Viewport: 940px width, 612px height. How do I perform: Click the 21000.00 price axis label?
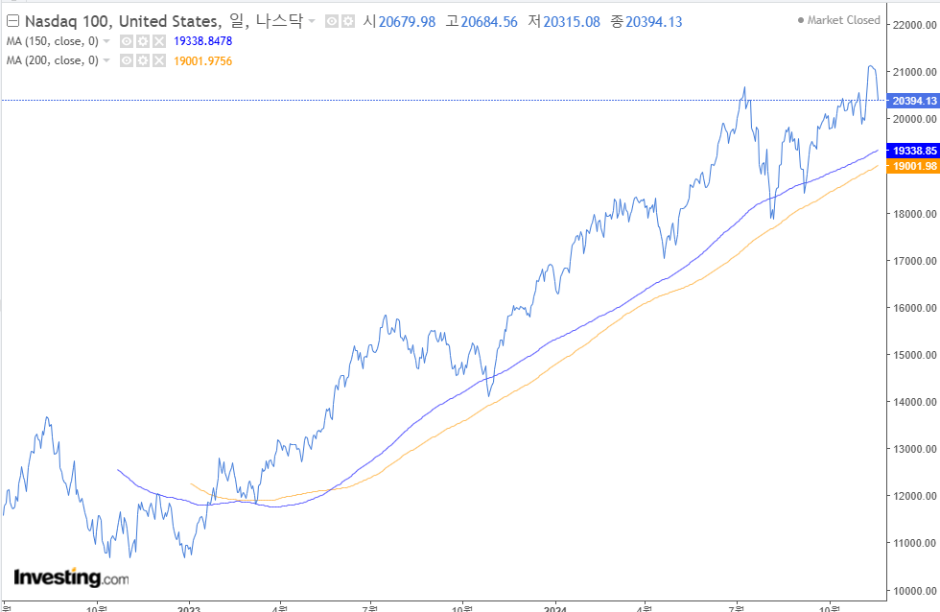tap(914, 72)
